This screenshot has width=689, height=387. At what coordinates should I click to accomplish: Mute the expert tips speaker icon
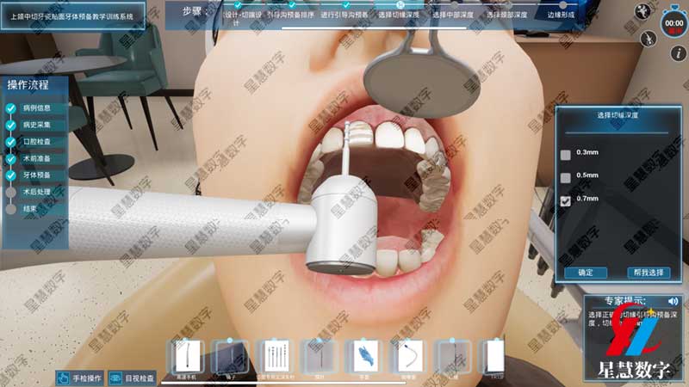(x=673, y=301)
